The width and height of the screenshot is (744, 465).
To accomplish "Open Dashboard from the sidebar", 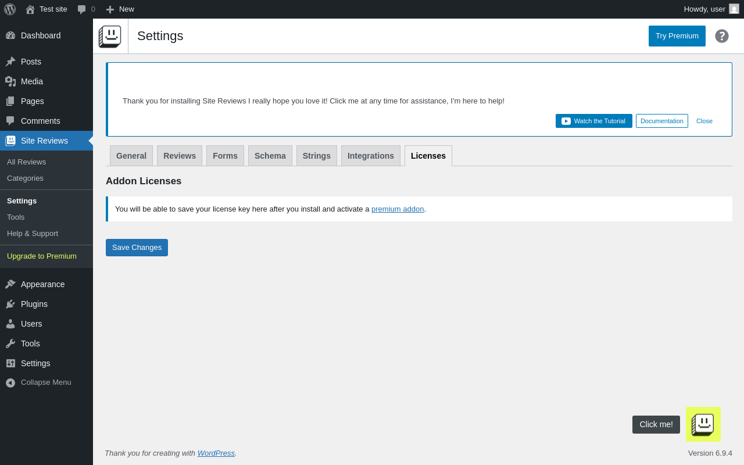I will 41,35.
